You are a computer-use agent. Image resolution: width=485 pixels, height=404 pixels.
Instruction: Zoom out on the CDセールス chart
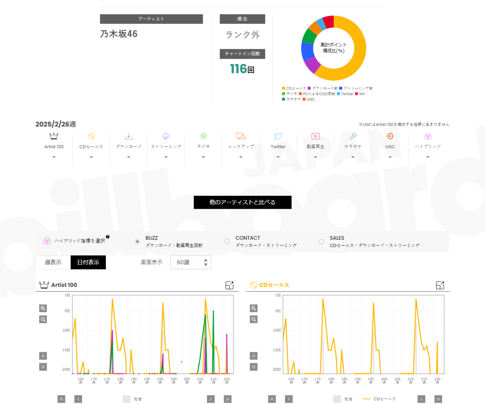coord(253,319)
